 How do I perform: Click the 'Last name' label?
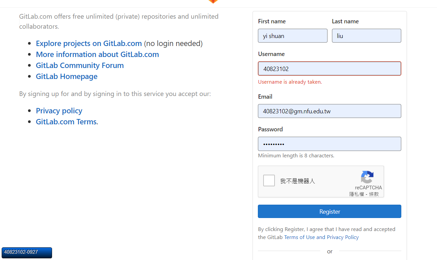(345, 21)
